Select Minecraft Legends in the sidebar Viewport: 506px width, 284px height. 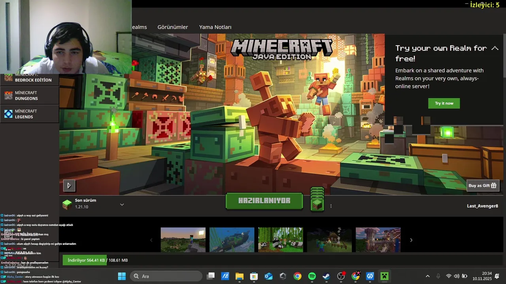30,114
